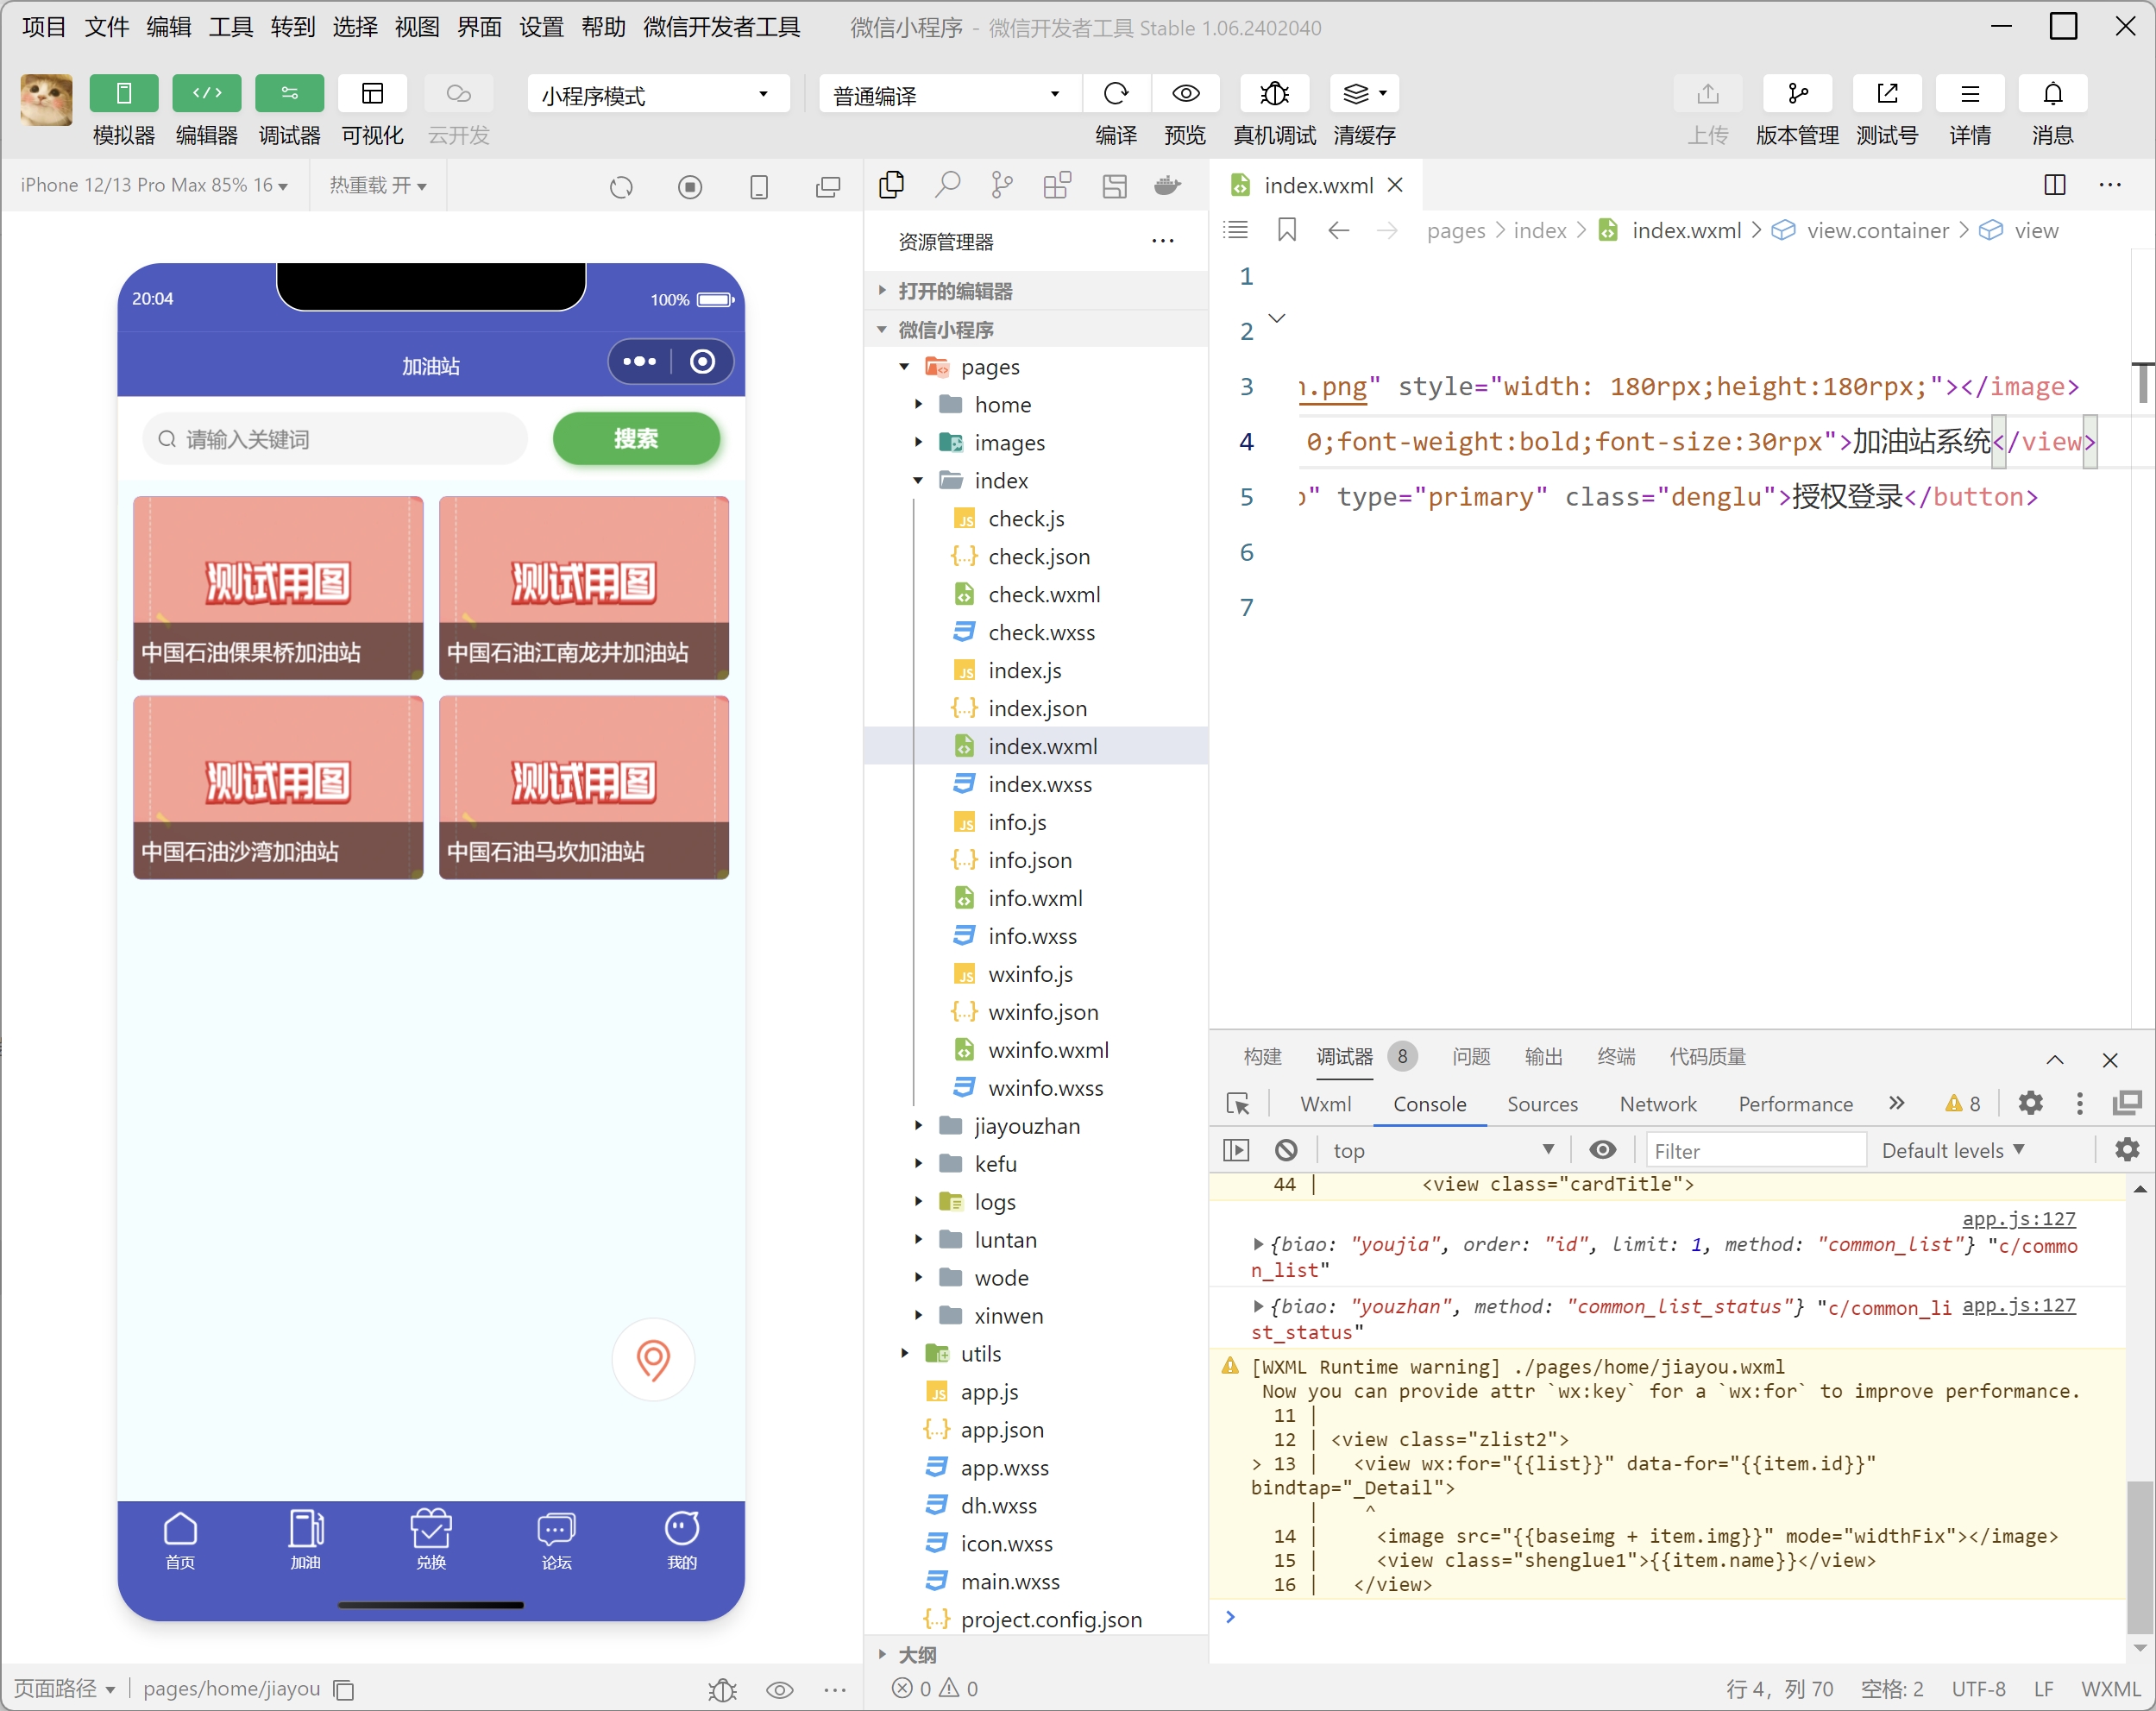Viewport: 2156px width, 1711px height.
Task: Switch to the Wxml tab
Action: 1325,1104
